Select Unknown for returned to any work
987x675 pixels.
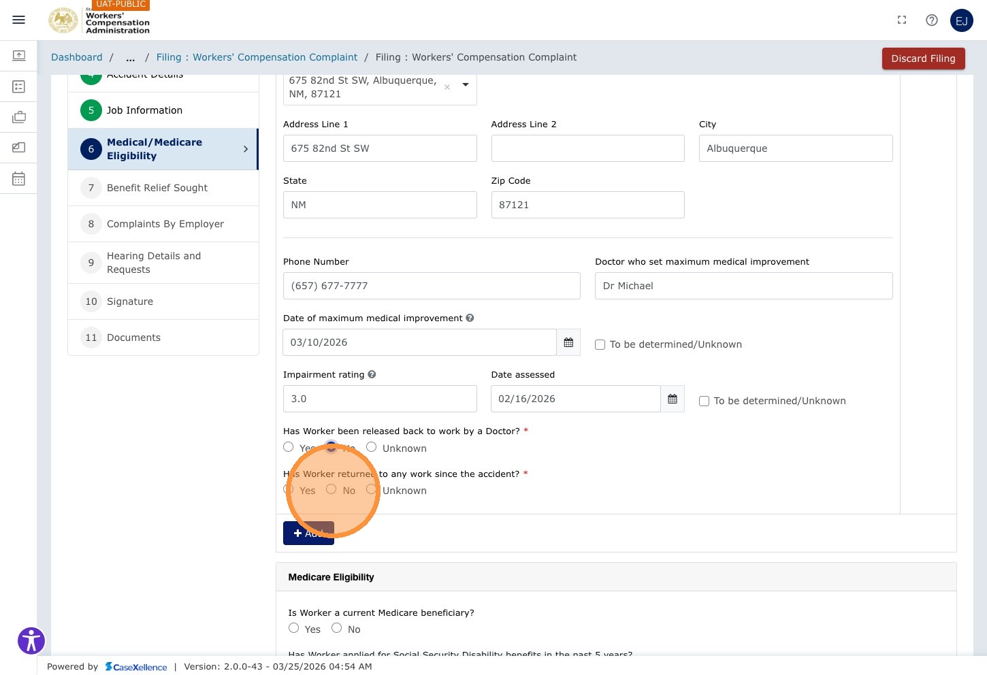[372, 489]
